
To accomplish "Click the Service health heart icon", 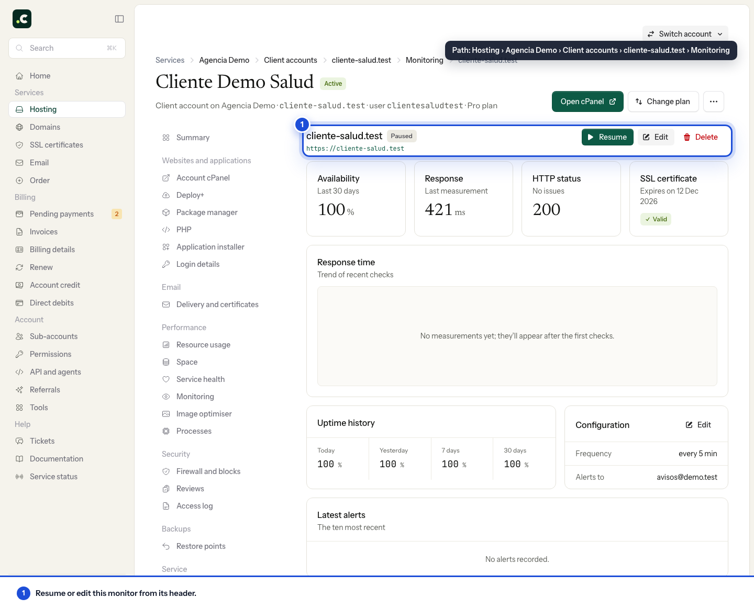I will tap(166, 379).
